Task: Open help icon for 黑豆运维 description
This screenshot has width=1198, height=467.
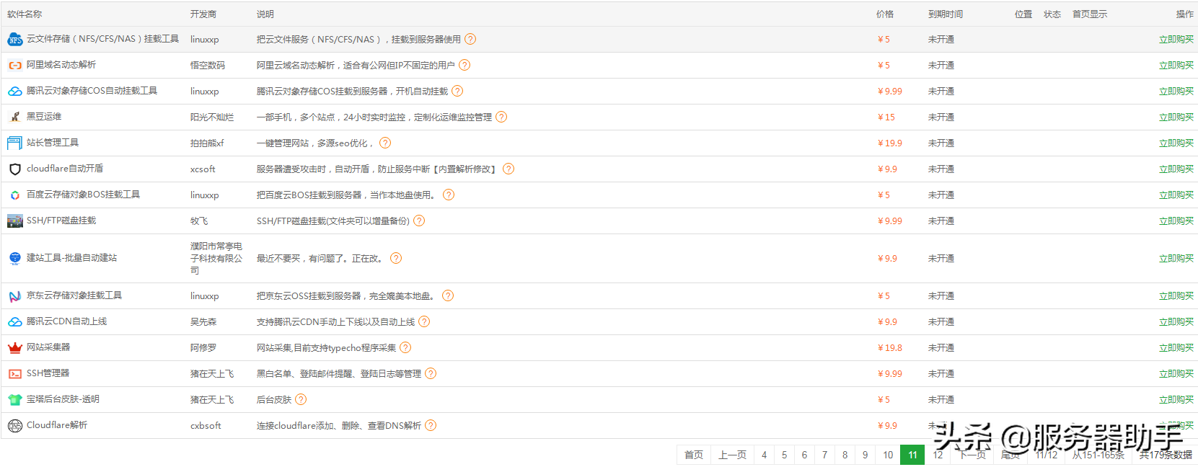Action: tap(501, 117)
